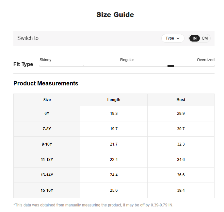Click the Fit Type indicator marker
Viewport: 224px width, 212px height.
[171, 66]
